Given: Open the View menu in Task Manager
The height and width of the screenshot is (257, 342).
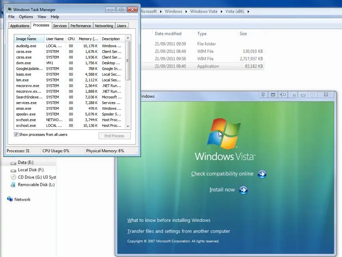Looking at the screenshot, I should (x=42, y=17).
